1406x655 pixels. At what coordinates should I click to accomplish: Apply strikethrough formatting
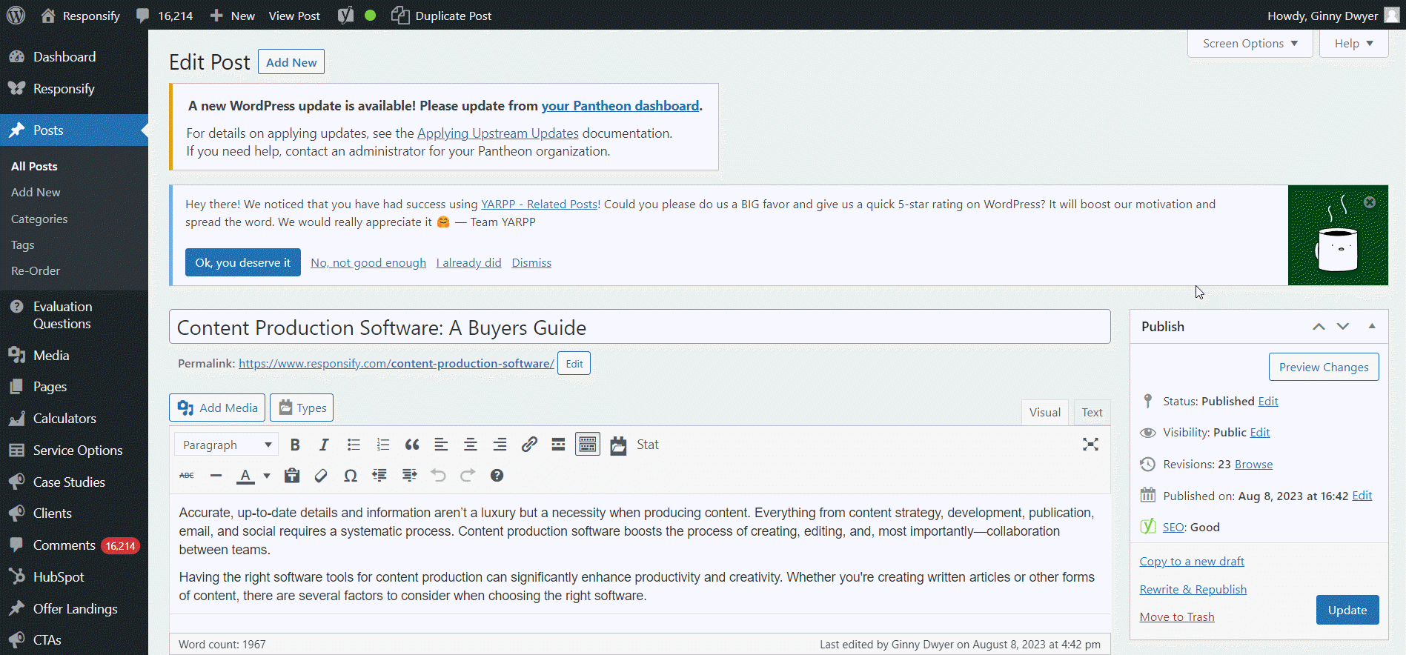pyautogui.click(x=187, y=476)
